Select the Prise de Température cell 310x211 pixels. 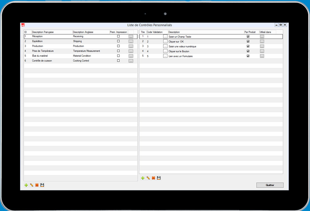[43, 51]
